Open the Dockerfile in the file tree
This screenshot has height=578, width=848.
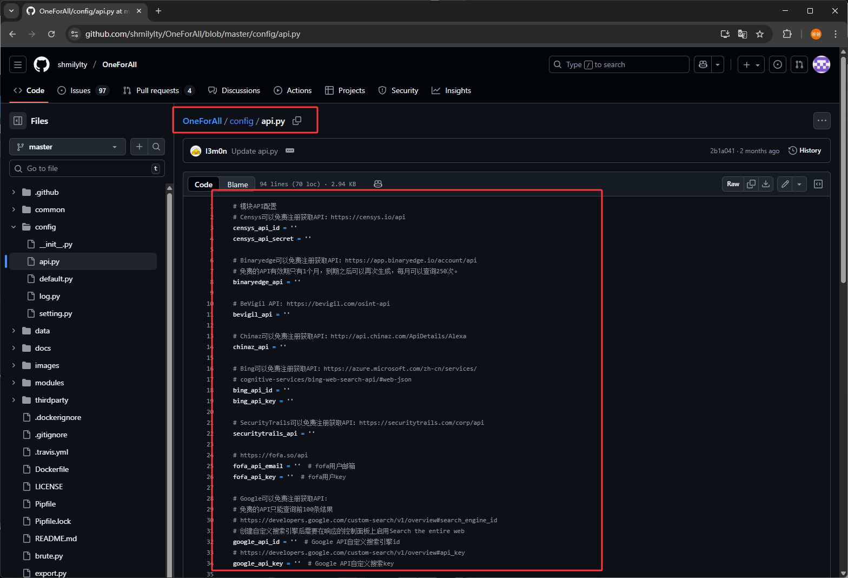click(52, 469)
